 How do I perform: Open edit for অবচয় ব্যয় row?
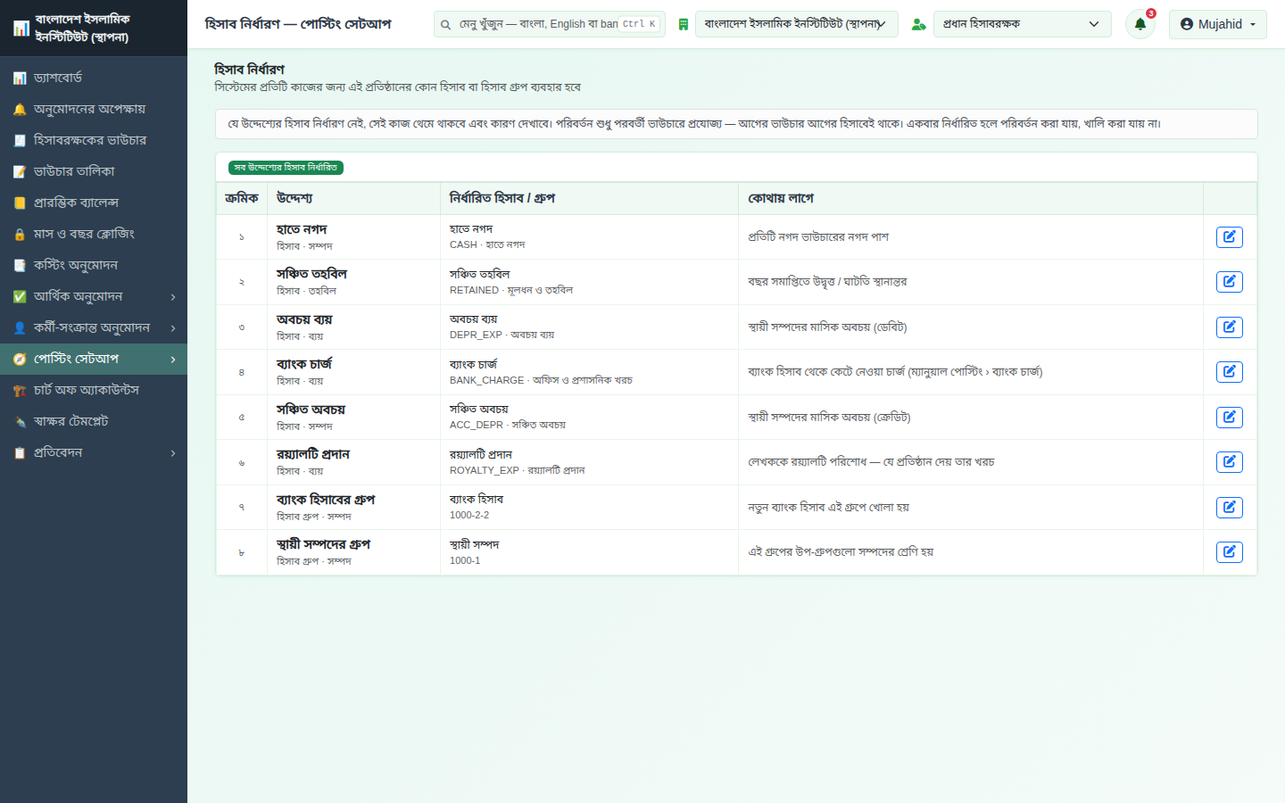coord(1229,327)
